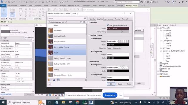Click the help question mark in Material Browser
Viewport: 188px width, 105px height.
124,13
